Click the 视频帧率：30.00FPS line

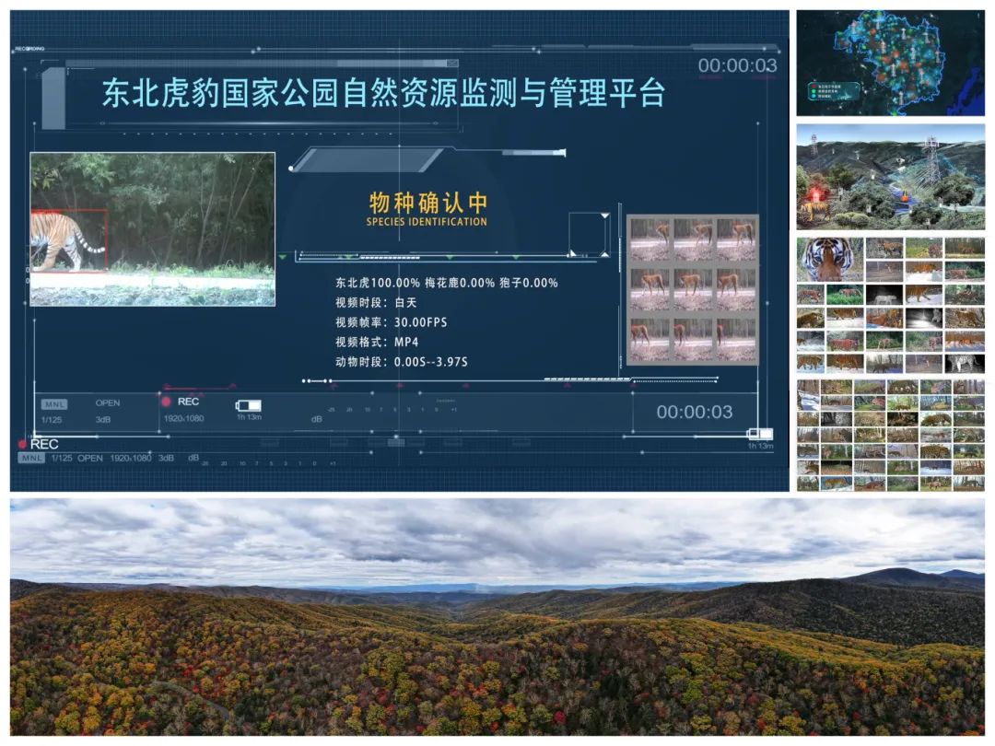[x=391, y=322]
